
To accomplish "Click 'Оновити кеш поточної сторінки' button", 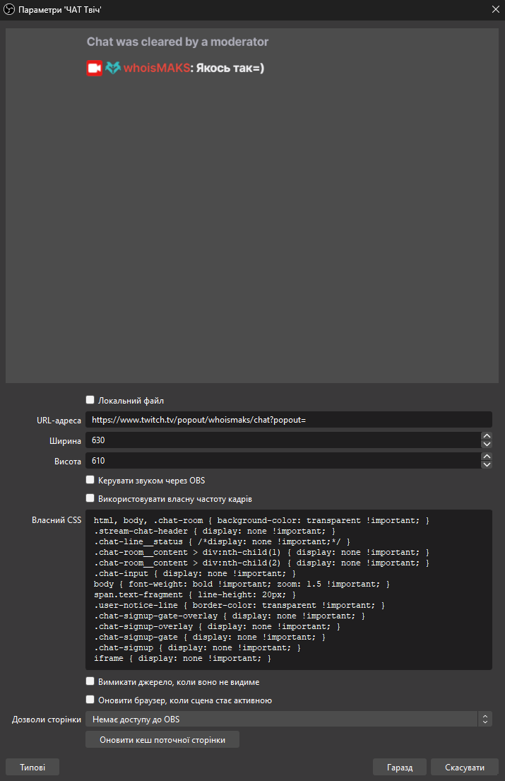I will click(162, 739).
